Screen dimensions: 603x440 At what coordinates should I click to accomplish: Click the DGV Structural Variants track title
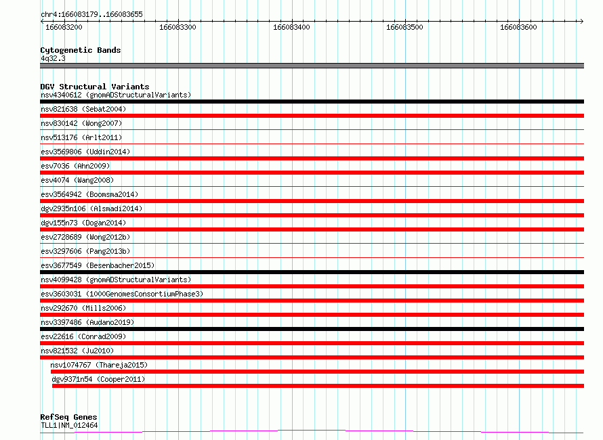[x=95, y=87]
